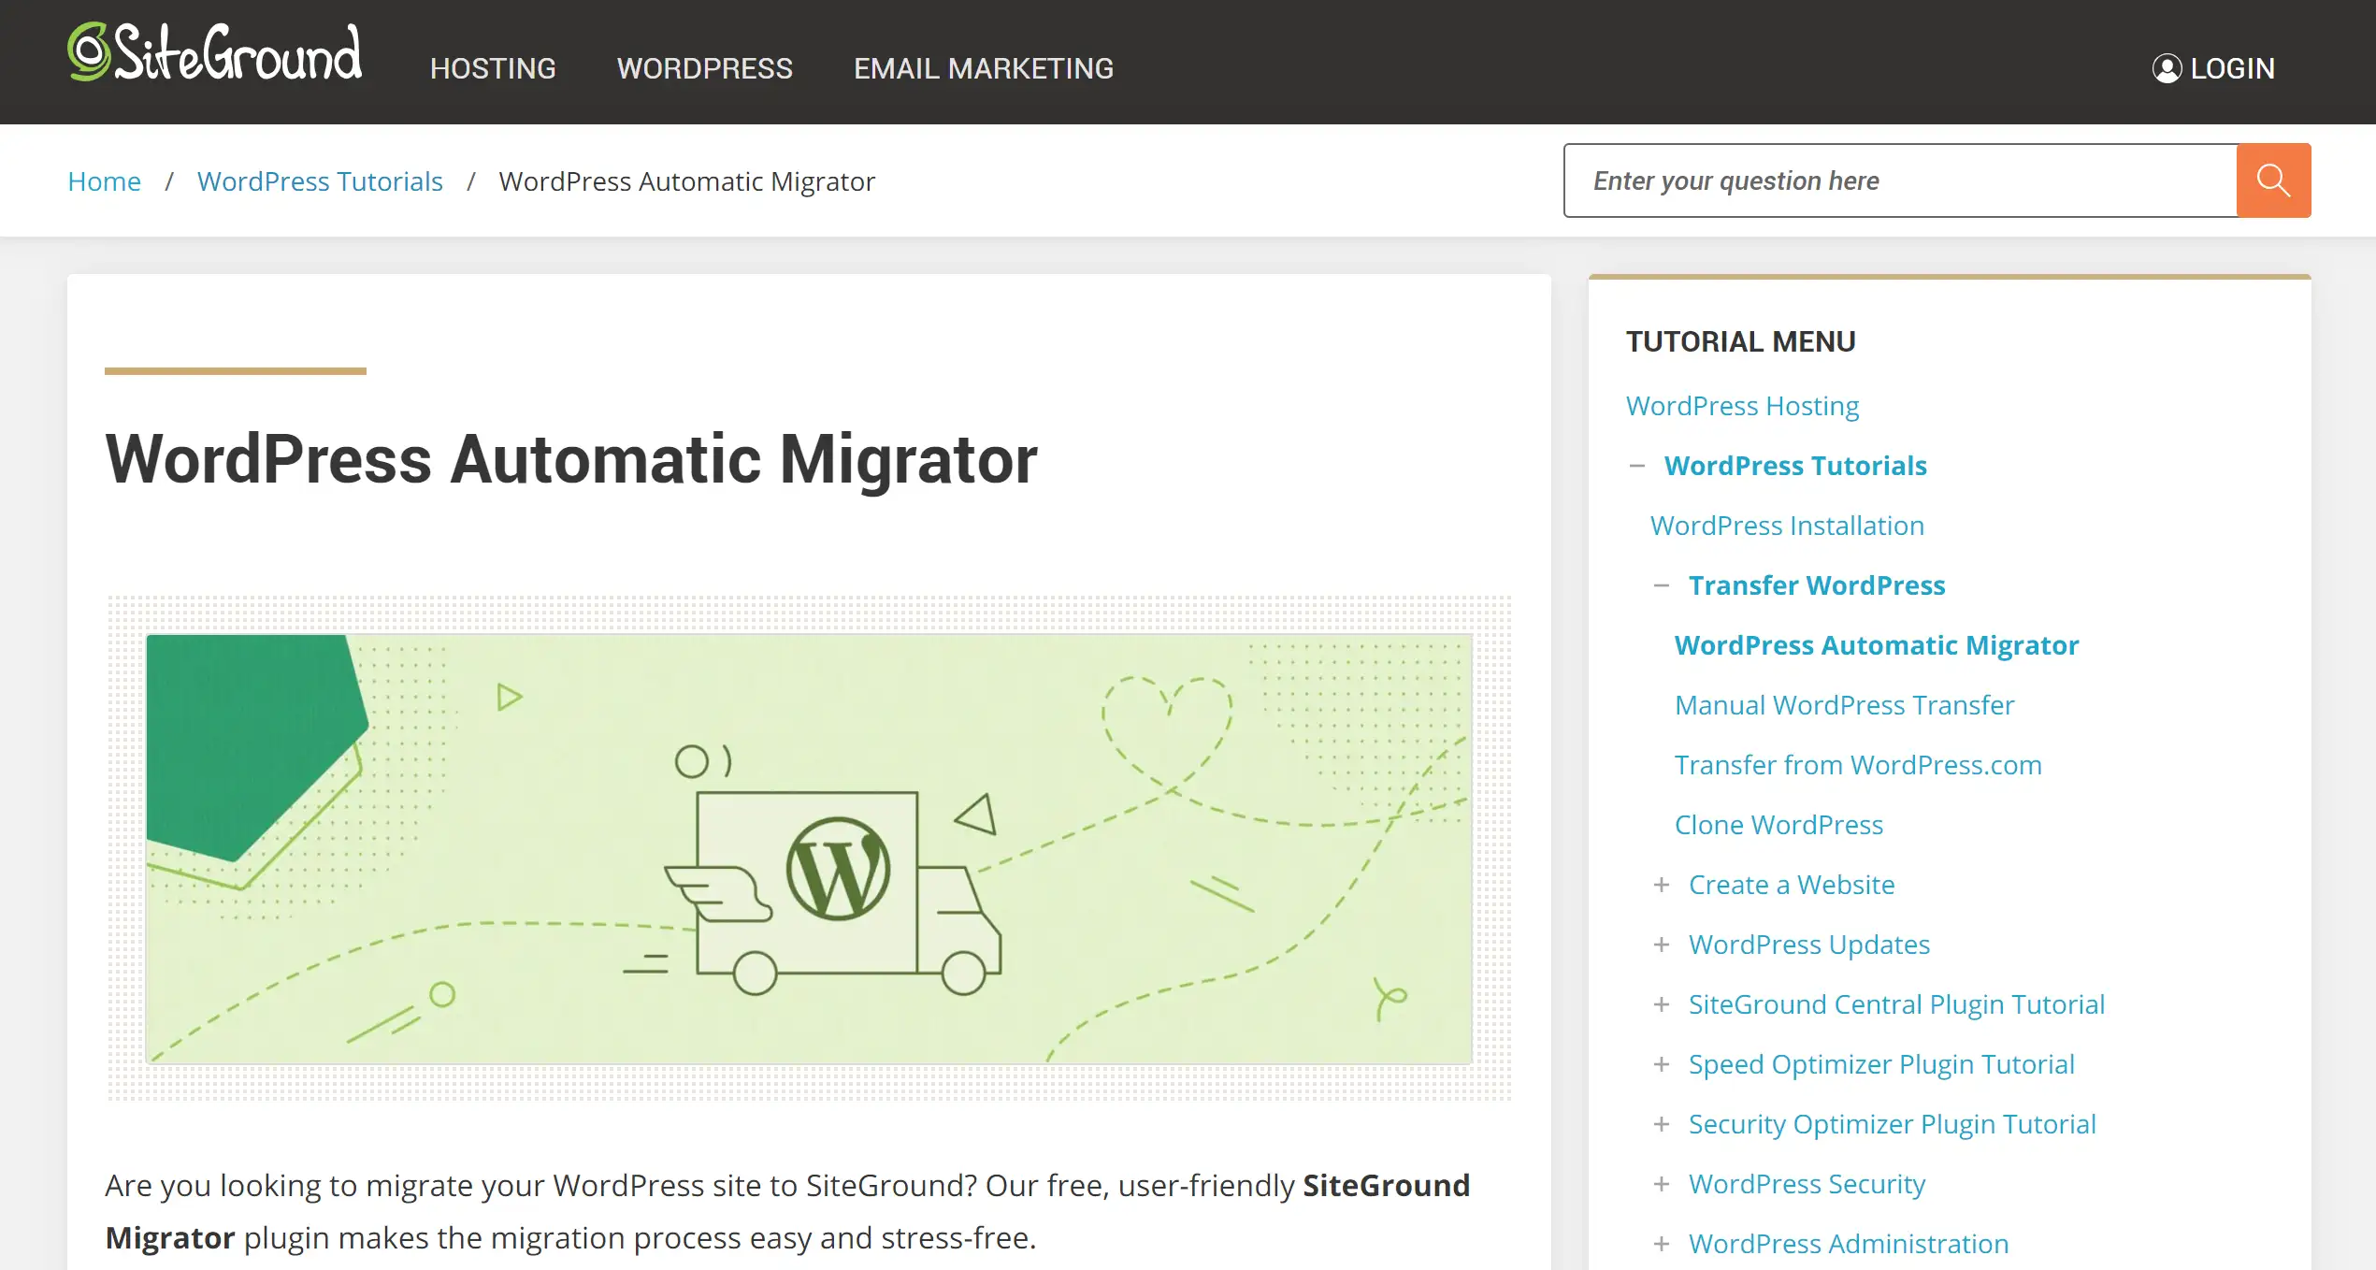Click the WordPress truck banner image

point(809,848)
